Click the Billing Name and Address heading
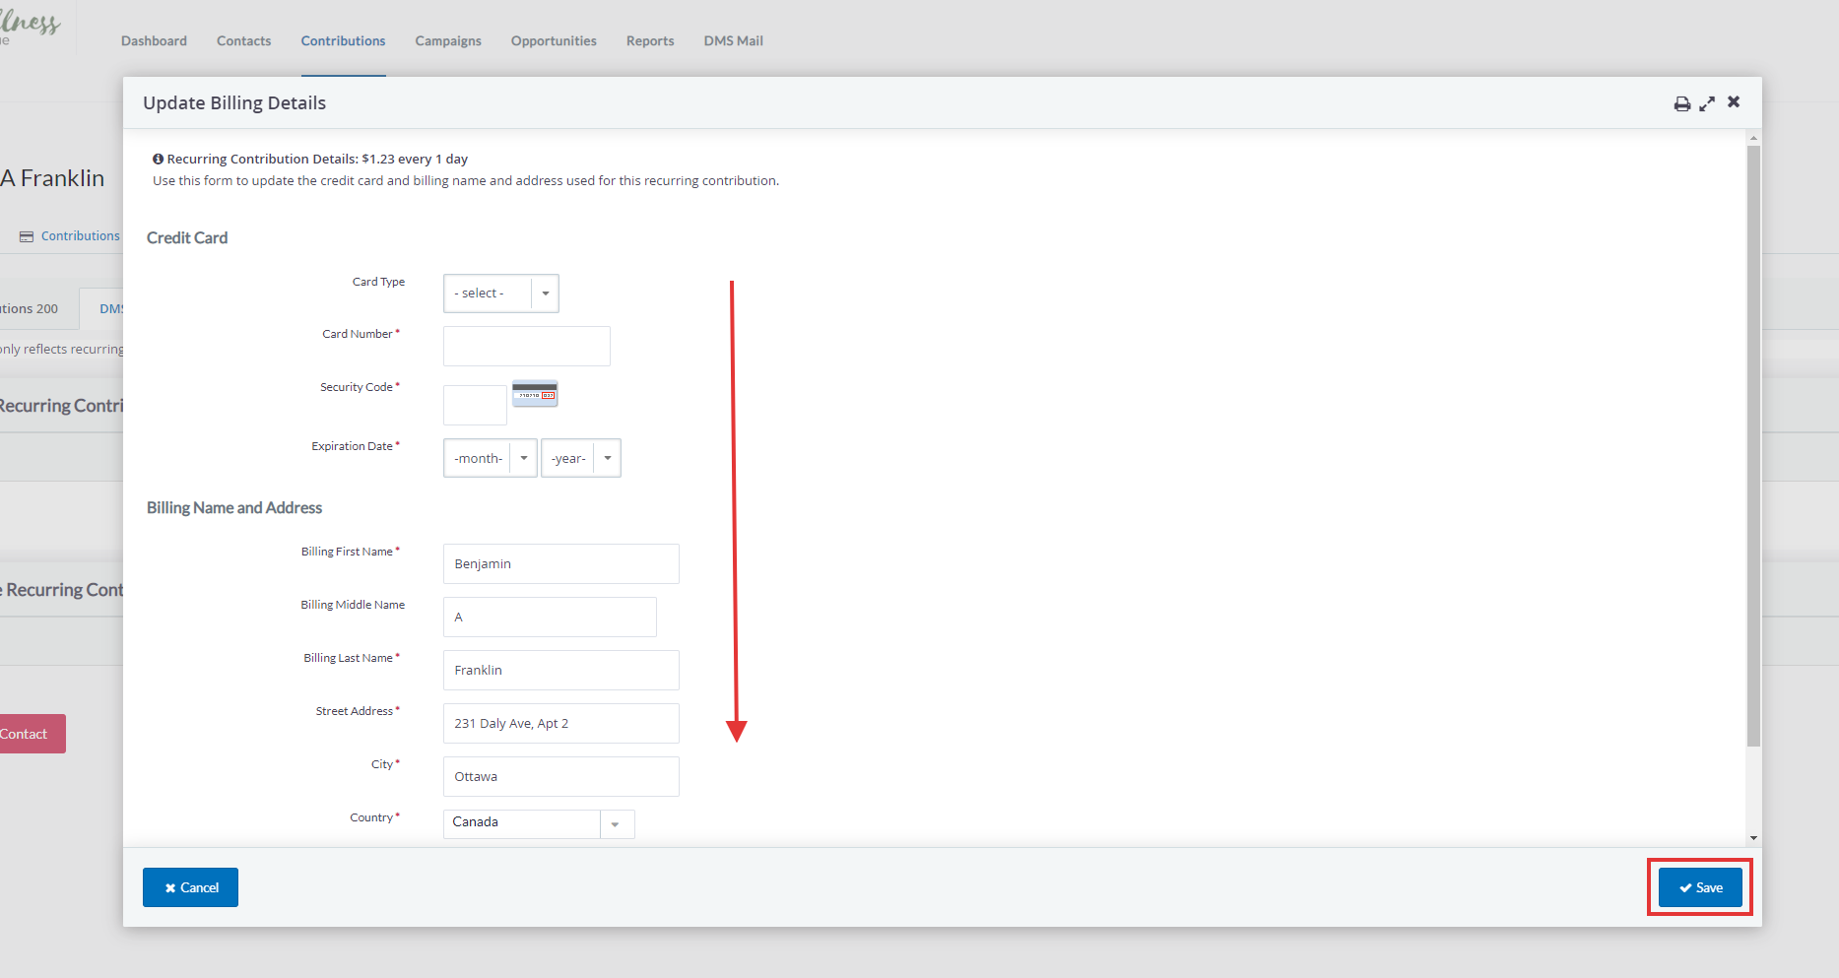1839x978 pixels. [x=234, y=508]
